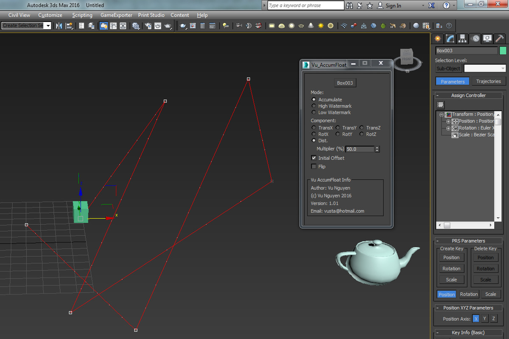Click the Multiplier spinner arrows
The image size is (509, 339).
coord(377,149)
